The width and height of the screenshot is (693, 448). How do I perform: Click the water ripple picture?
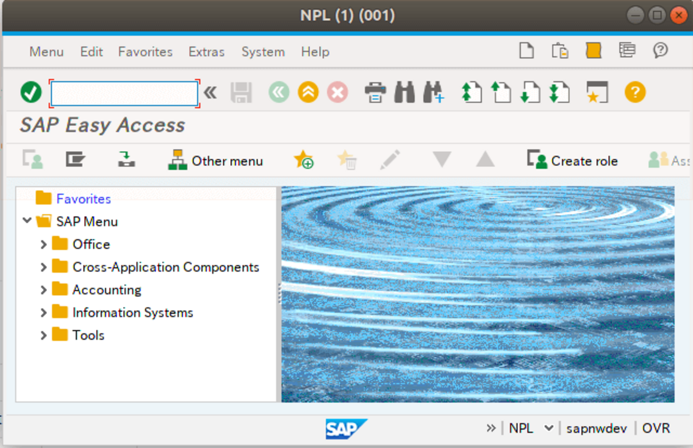478,294
